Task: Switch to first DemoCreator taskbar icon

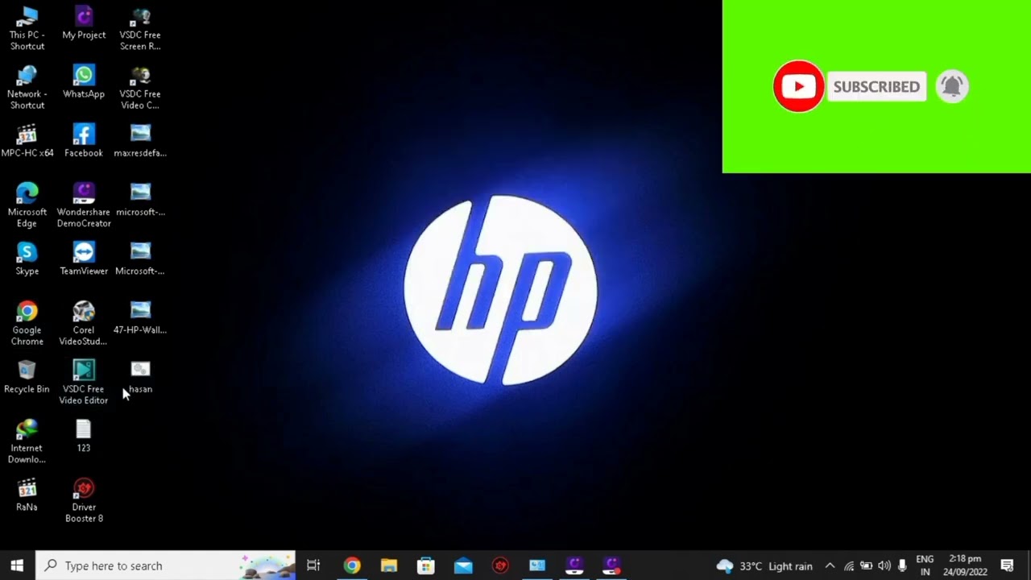Action: click(574, 565)
